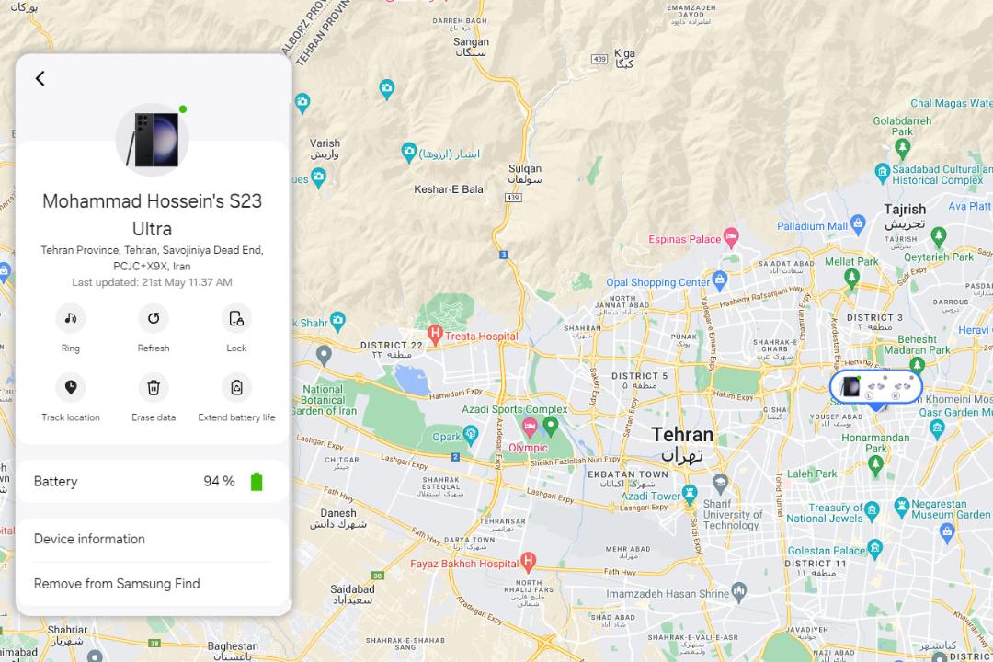Ring the S23 Ultra device
The width and height of the screenshot is (993, 662).
(70, 318)
